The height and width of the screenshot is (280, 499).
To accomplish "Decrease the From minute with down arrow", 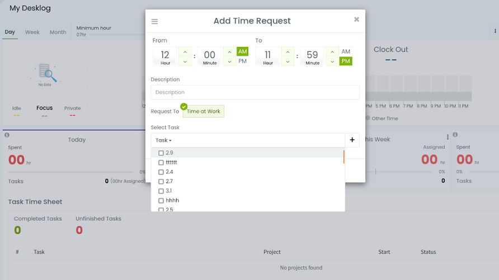I will click(x=229, y=61).
